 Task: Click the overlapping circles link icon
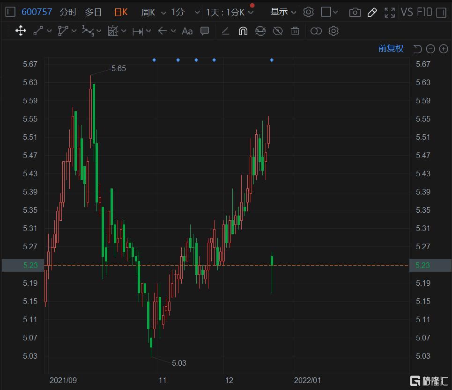[316, 31]
